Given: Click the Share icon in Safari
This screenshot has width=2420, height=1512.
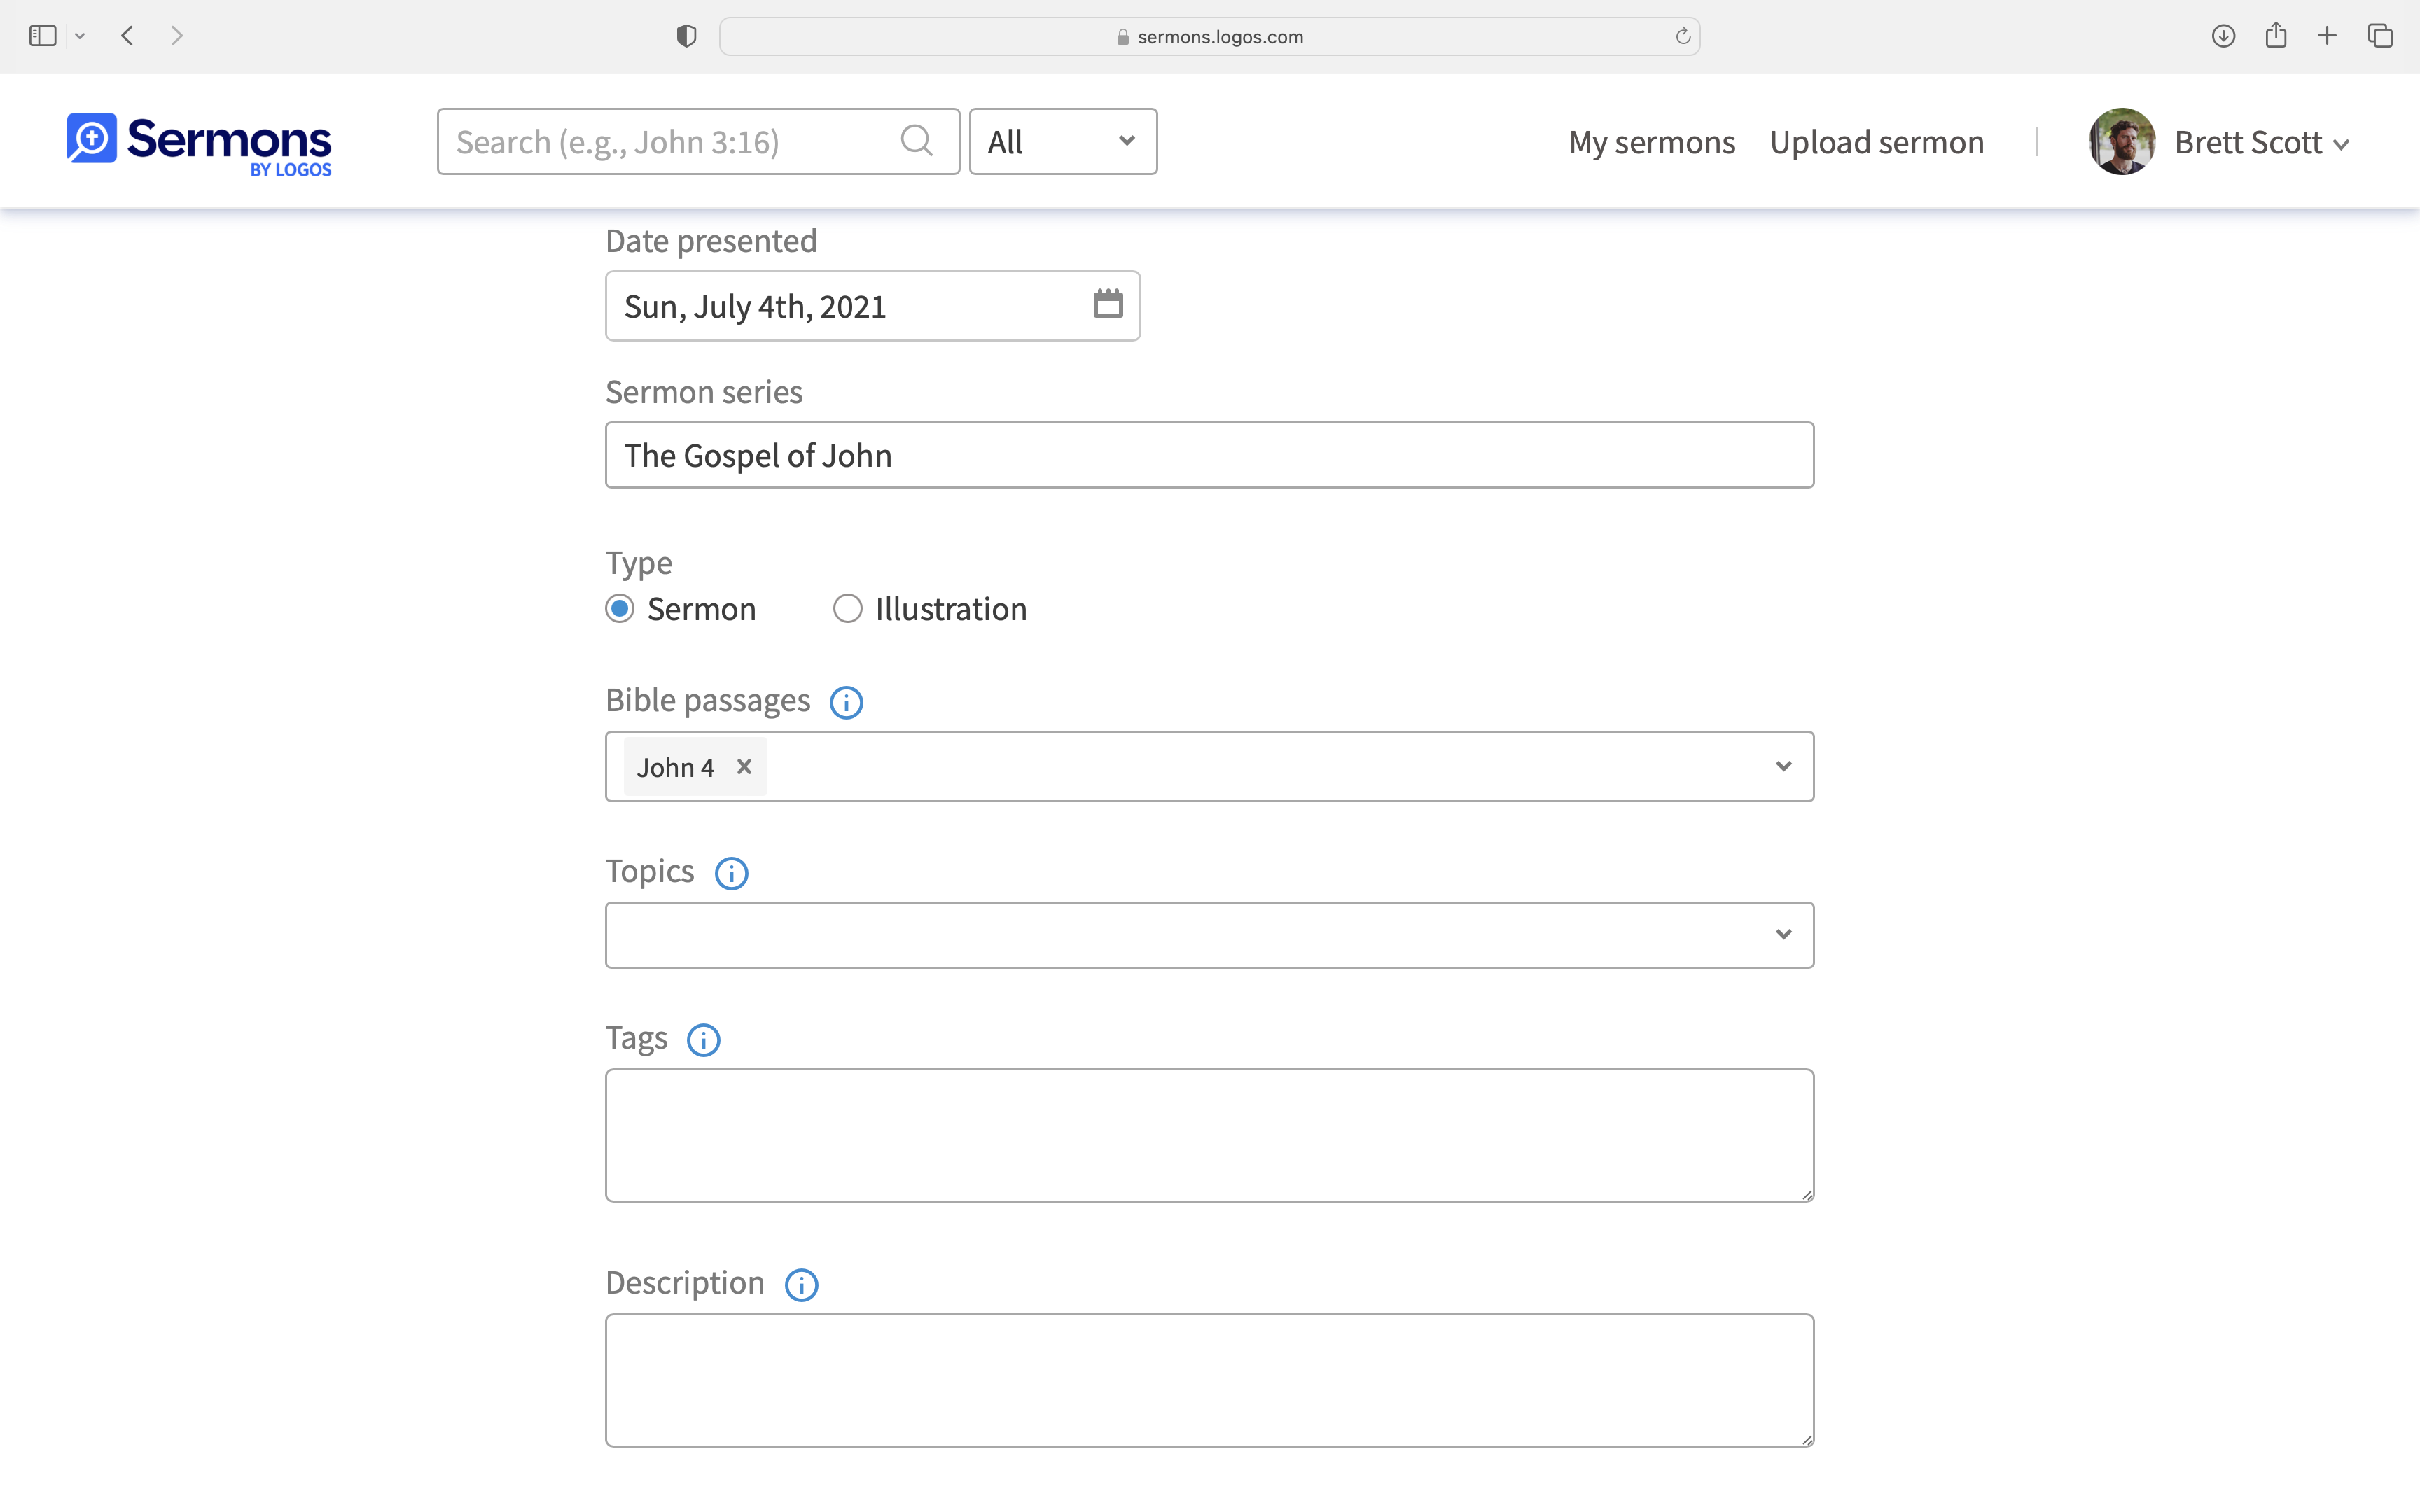Looking at the screenshot, I should (x=2276, y=36).
